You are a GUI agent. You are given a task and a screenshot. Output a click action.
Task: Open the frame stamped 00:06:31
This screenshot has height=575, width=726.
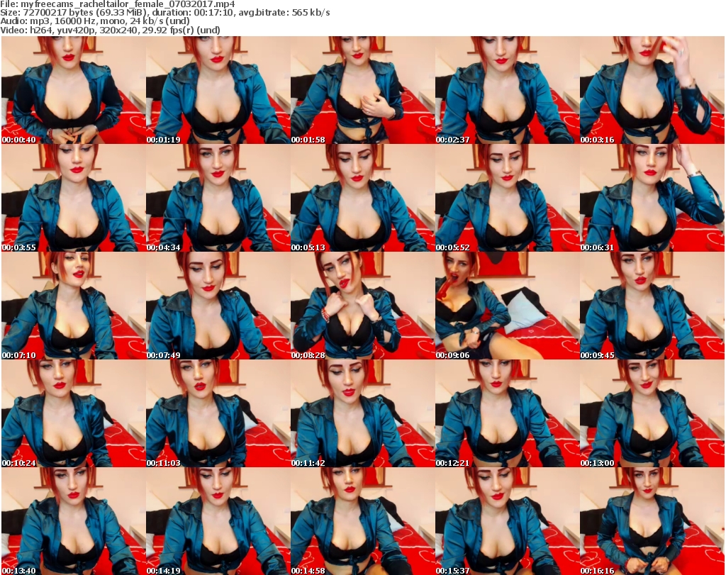(652, 198)
